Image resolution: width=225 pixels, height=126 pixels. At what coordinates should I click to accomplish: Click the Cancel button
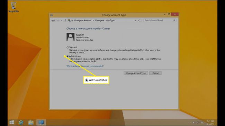click(x=155, y=73)
